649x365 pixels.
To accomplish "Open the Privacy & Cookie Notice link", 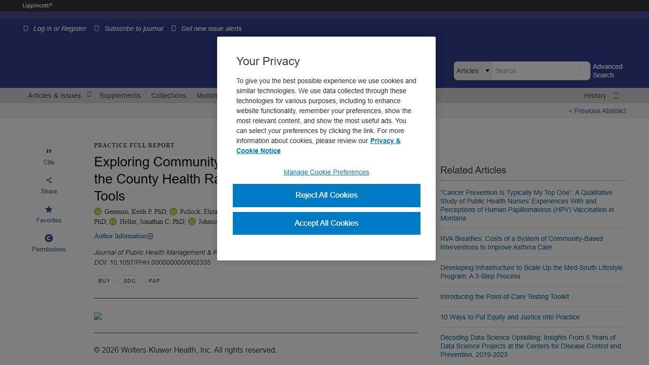I will point(385,141).
